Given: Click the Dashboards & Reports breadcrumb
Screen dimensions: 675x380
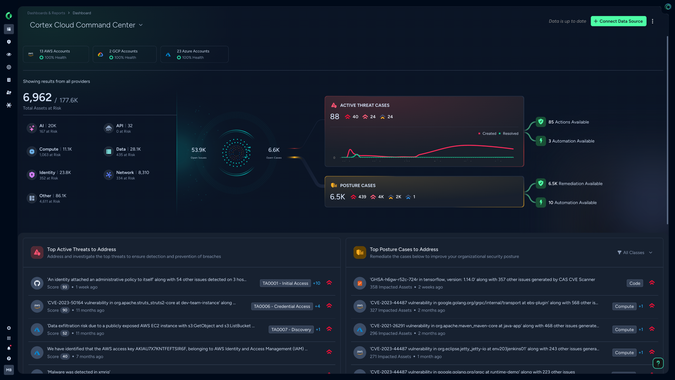Looking at the screenshot, I should pos(46,13).
